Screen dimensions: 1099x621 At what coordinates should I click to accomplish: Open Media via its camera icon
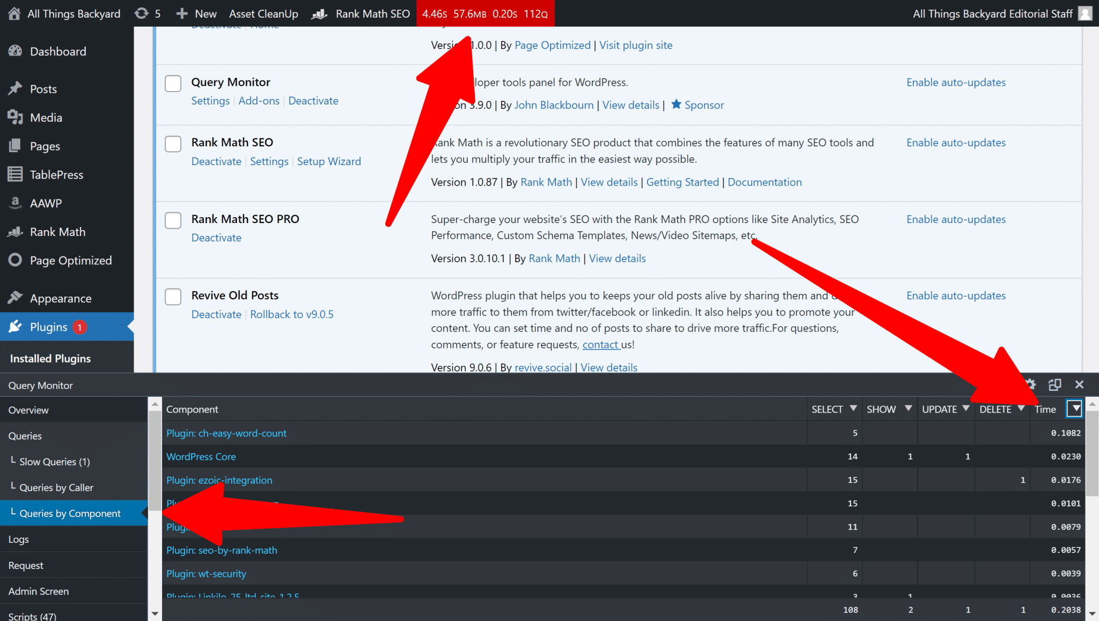click(15, 117)
